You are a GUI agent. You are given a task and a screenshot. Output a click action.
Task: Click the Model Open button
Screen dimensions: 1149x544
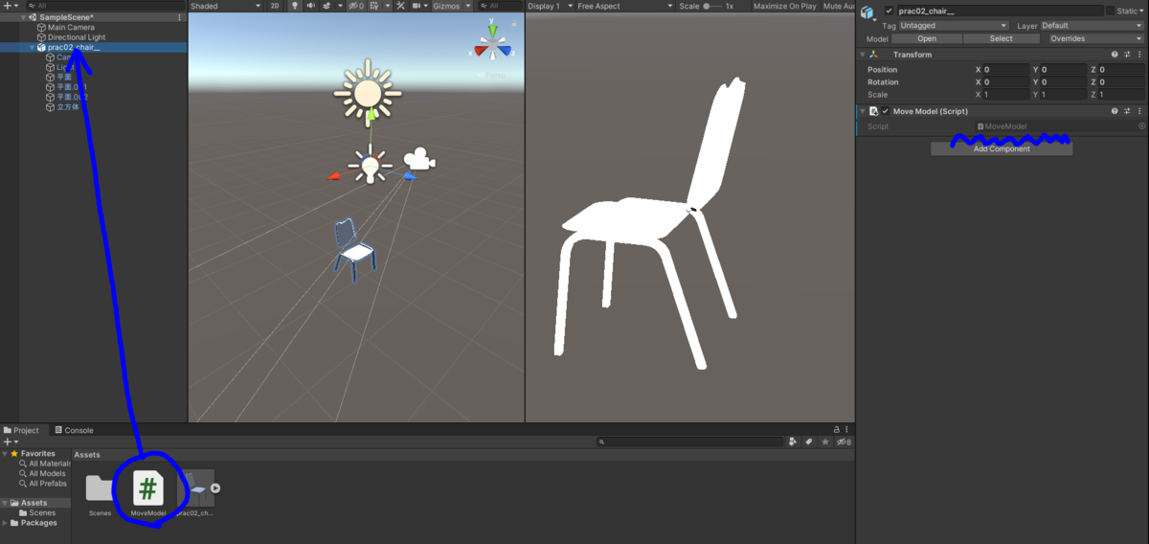(x=927, y=38)
